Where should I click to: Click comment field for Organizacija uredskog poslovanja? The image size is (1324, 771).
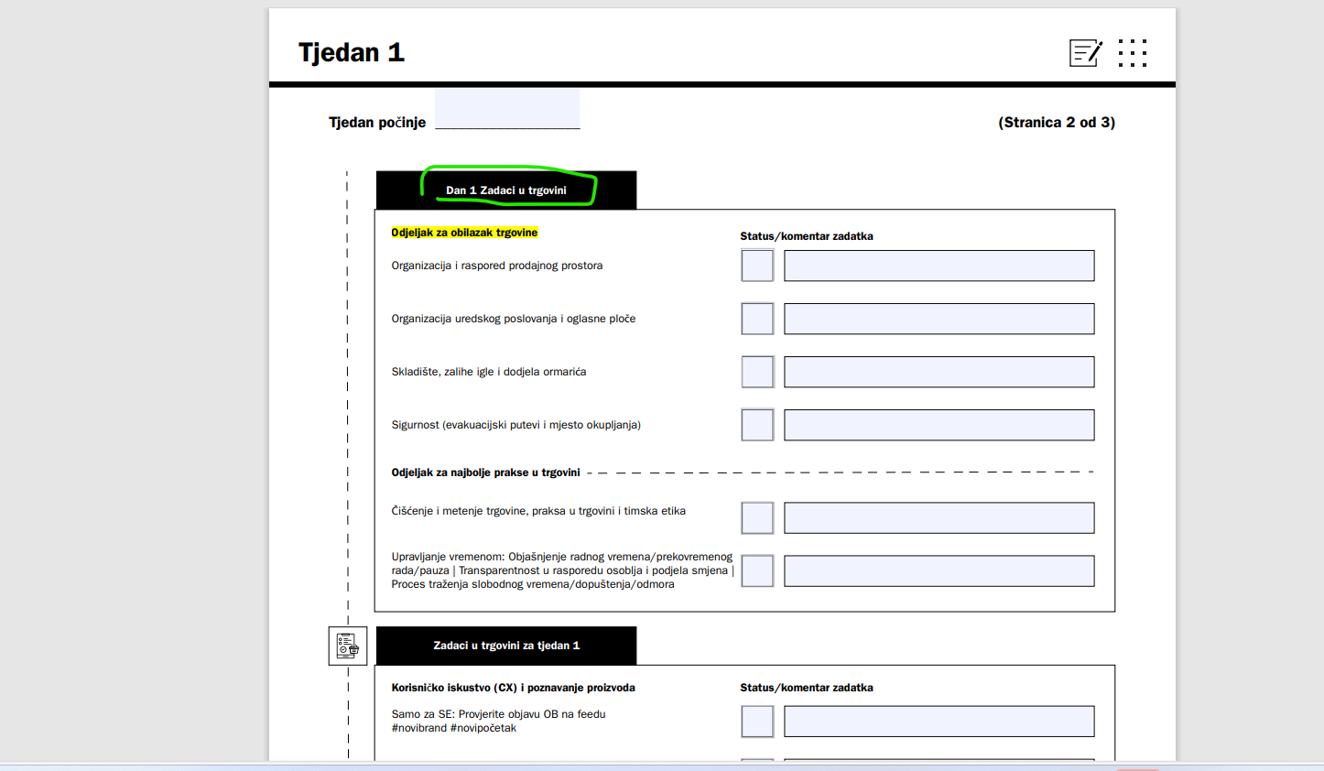(939, 319)
